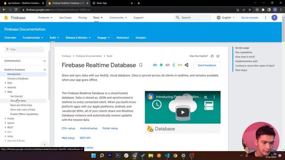Collapse the sidebar navigation with chevron button

tap(45, 144)
